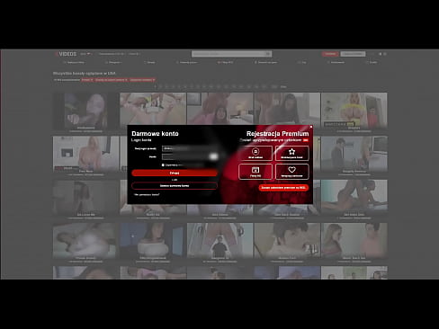Tick the remember-me checkbox under the password field
439x329 pixels.
pos(163,164)
